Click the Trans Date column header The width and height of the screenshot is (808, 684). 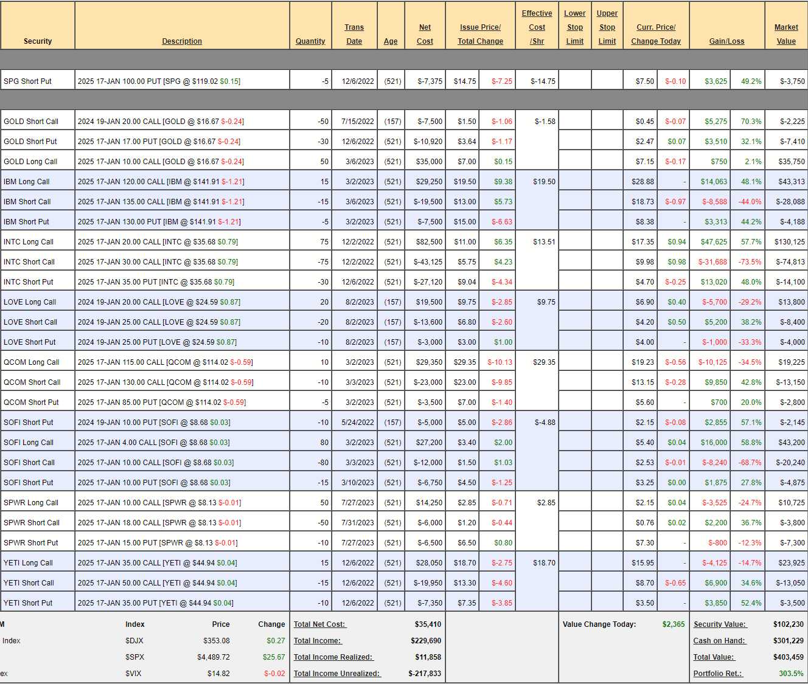pos(354,34)
